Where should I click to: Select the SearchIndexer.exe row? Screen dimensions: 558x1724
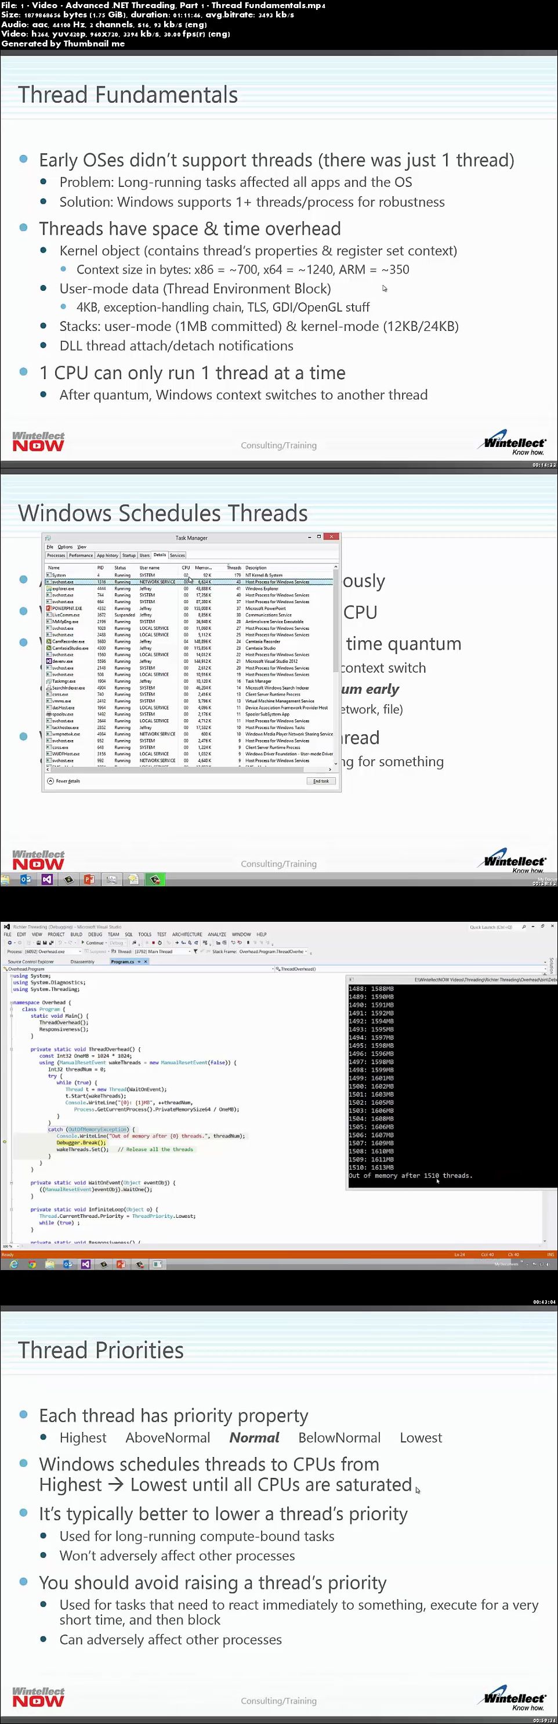(x=189, y=688)
